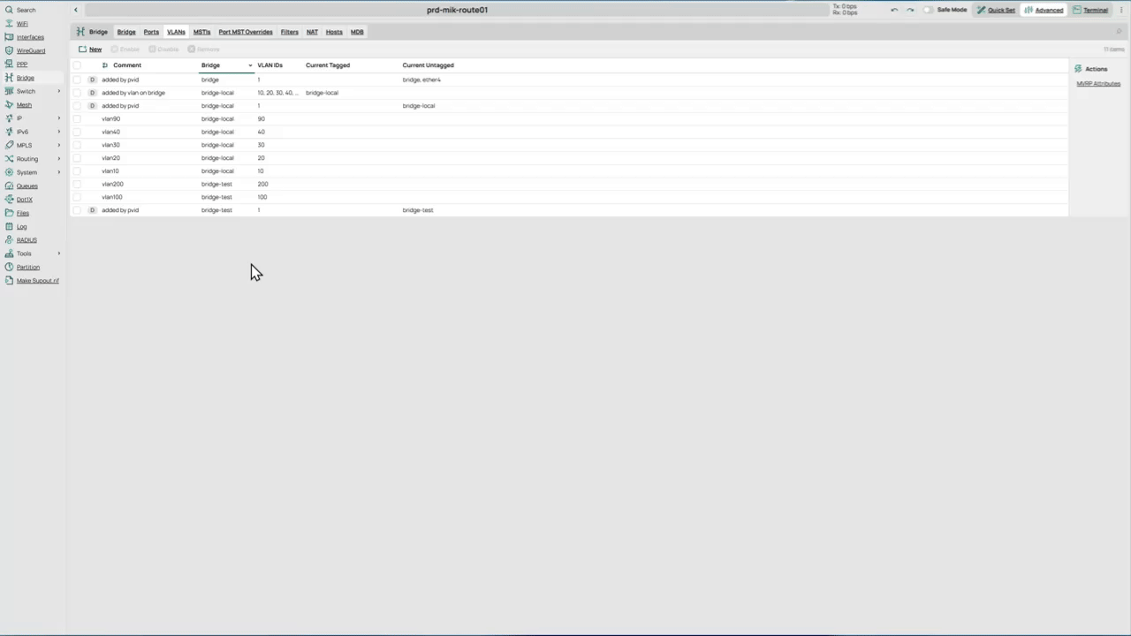Select all rows with header checkbox
This screenshot has width=1131, height=636.
77,65
